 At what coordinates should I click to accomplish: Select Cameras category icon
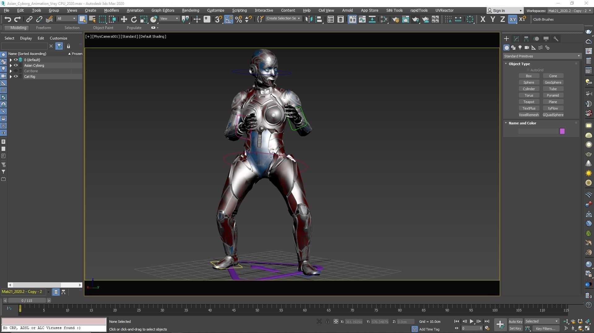coord(527,48)
